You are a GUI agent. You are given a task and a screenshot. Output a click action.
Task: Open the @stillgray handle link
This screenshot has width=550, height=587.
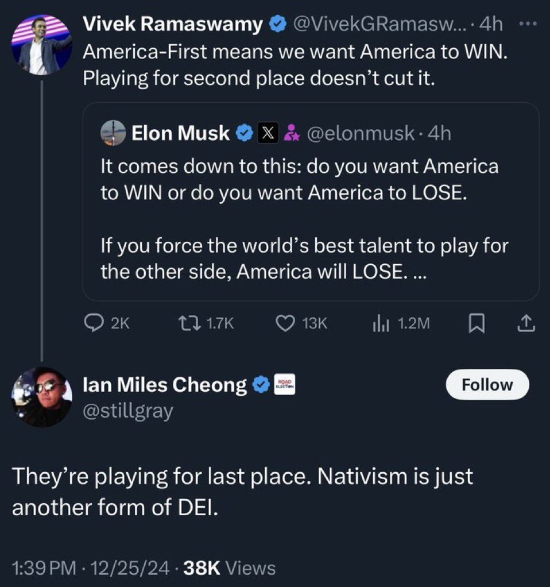128,411
